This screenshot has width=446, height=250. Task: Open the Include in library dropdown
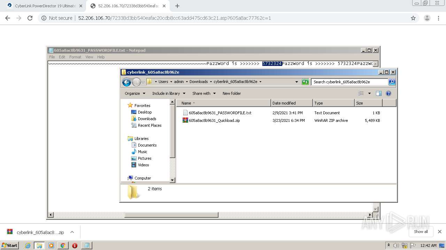[x=169, y=93]
